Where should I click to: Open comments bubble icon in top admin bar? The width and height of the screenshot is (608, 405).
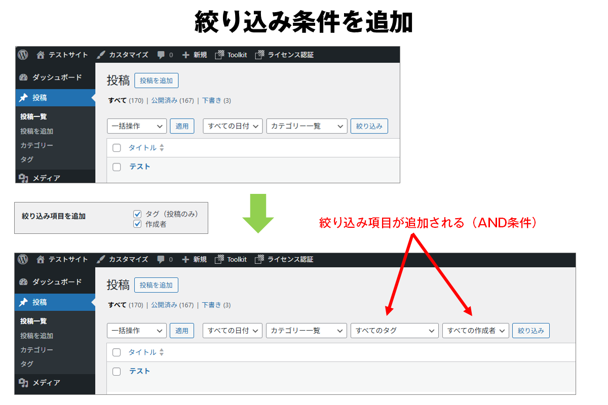pyautogui.click(x=161, y=55)
